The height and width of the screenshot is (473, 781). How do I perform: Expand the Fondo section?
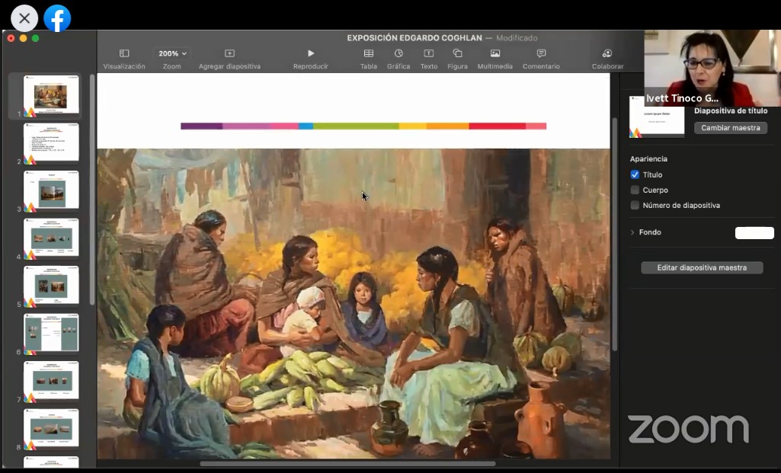[x=632, y=232]
